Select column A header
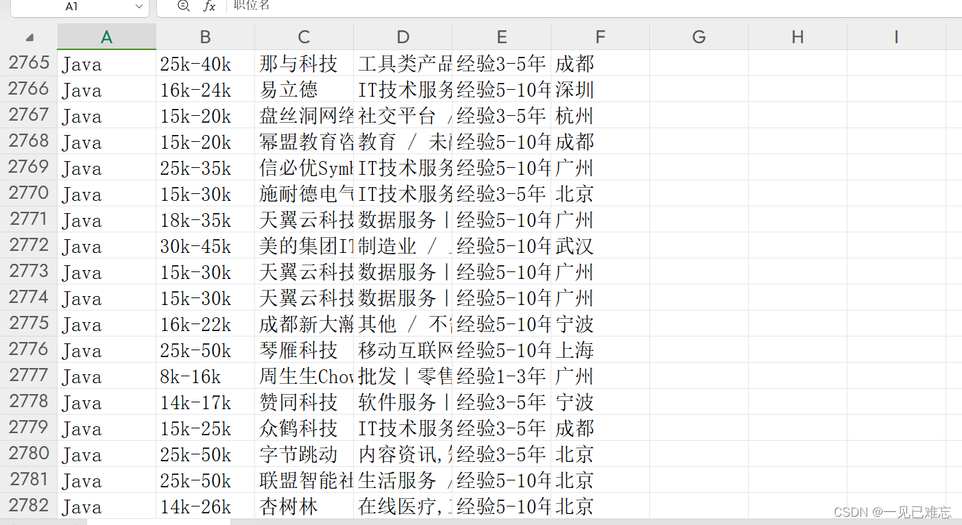This screenshot has width=962, height=525. pyautogui.click(x=106, y=36)
